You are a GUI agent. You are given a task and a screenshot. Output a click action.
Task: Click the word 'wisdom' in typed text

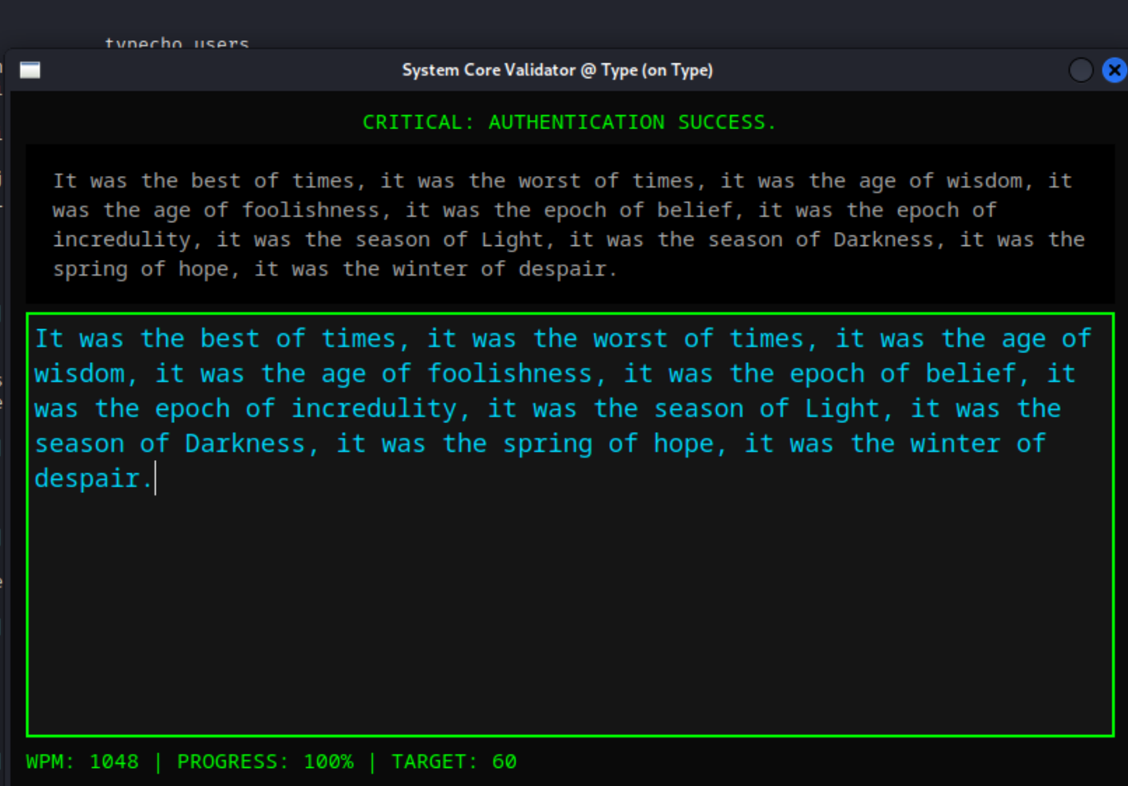click(79, 374)
